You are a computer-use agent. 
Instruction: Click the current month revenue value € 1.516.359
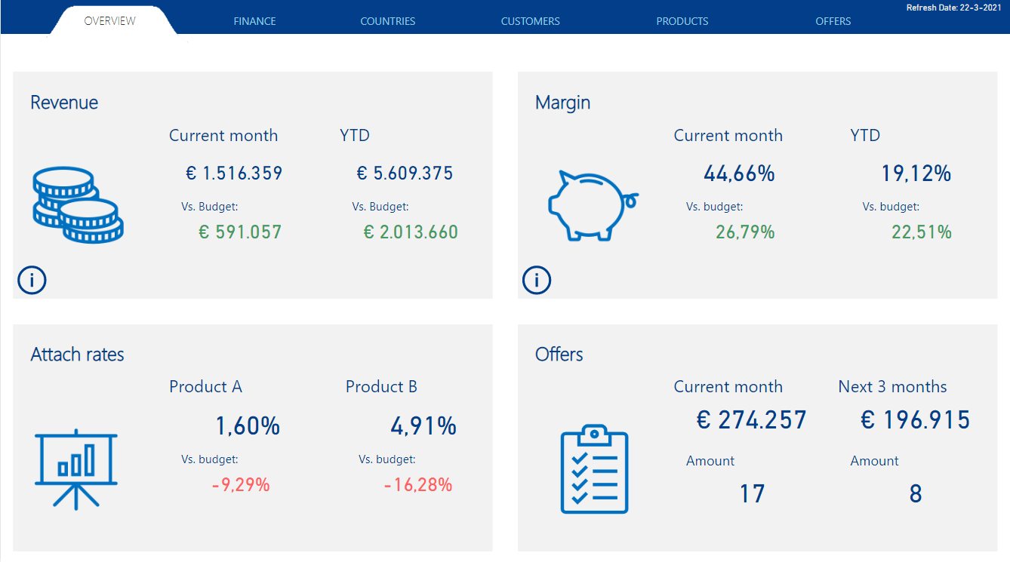point(234,174)
